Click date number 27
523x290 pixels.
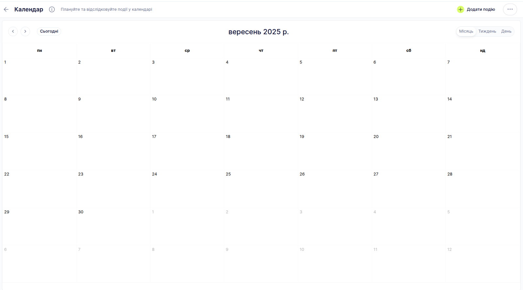[x=376, y=174]
